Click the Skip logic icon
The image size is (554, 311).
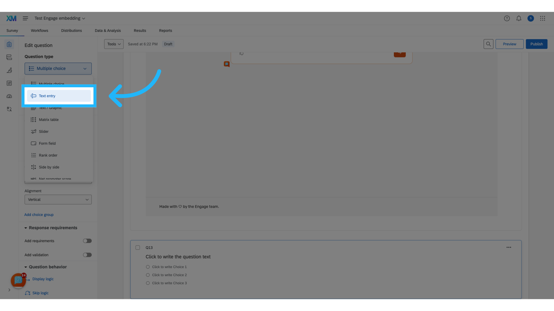coord(28,293)
